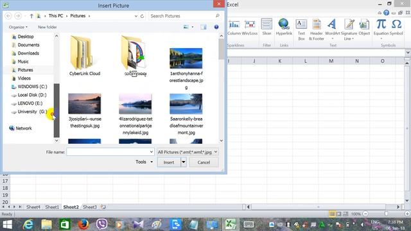Switch to Sheet3 tab

[90, 207]
